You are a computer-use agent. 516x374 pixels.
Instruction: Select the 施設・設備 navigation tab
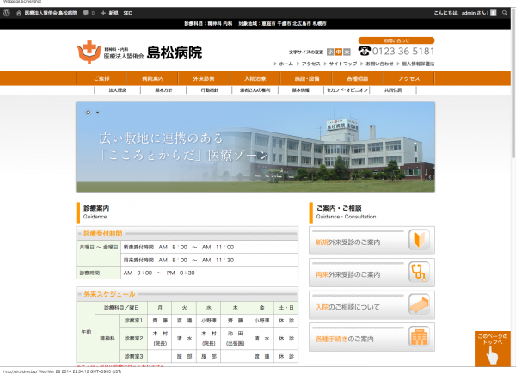click(x=307, y=78)
